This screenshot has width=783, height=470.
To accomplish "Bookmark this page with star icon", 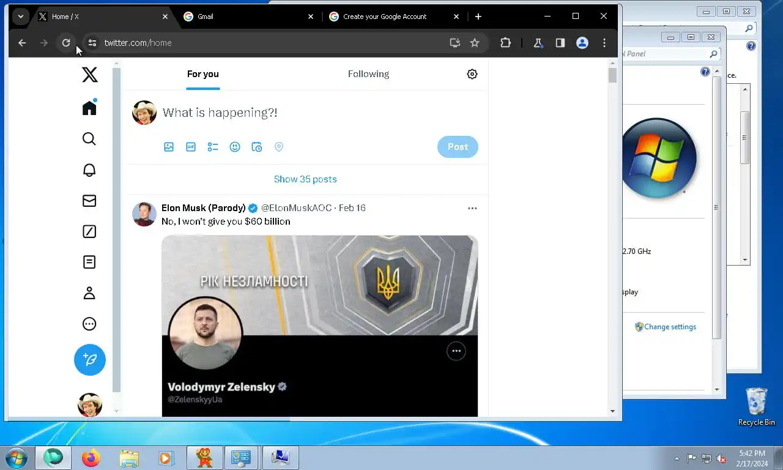I will pos(475,43).
